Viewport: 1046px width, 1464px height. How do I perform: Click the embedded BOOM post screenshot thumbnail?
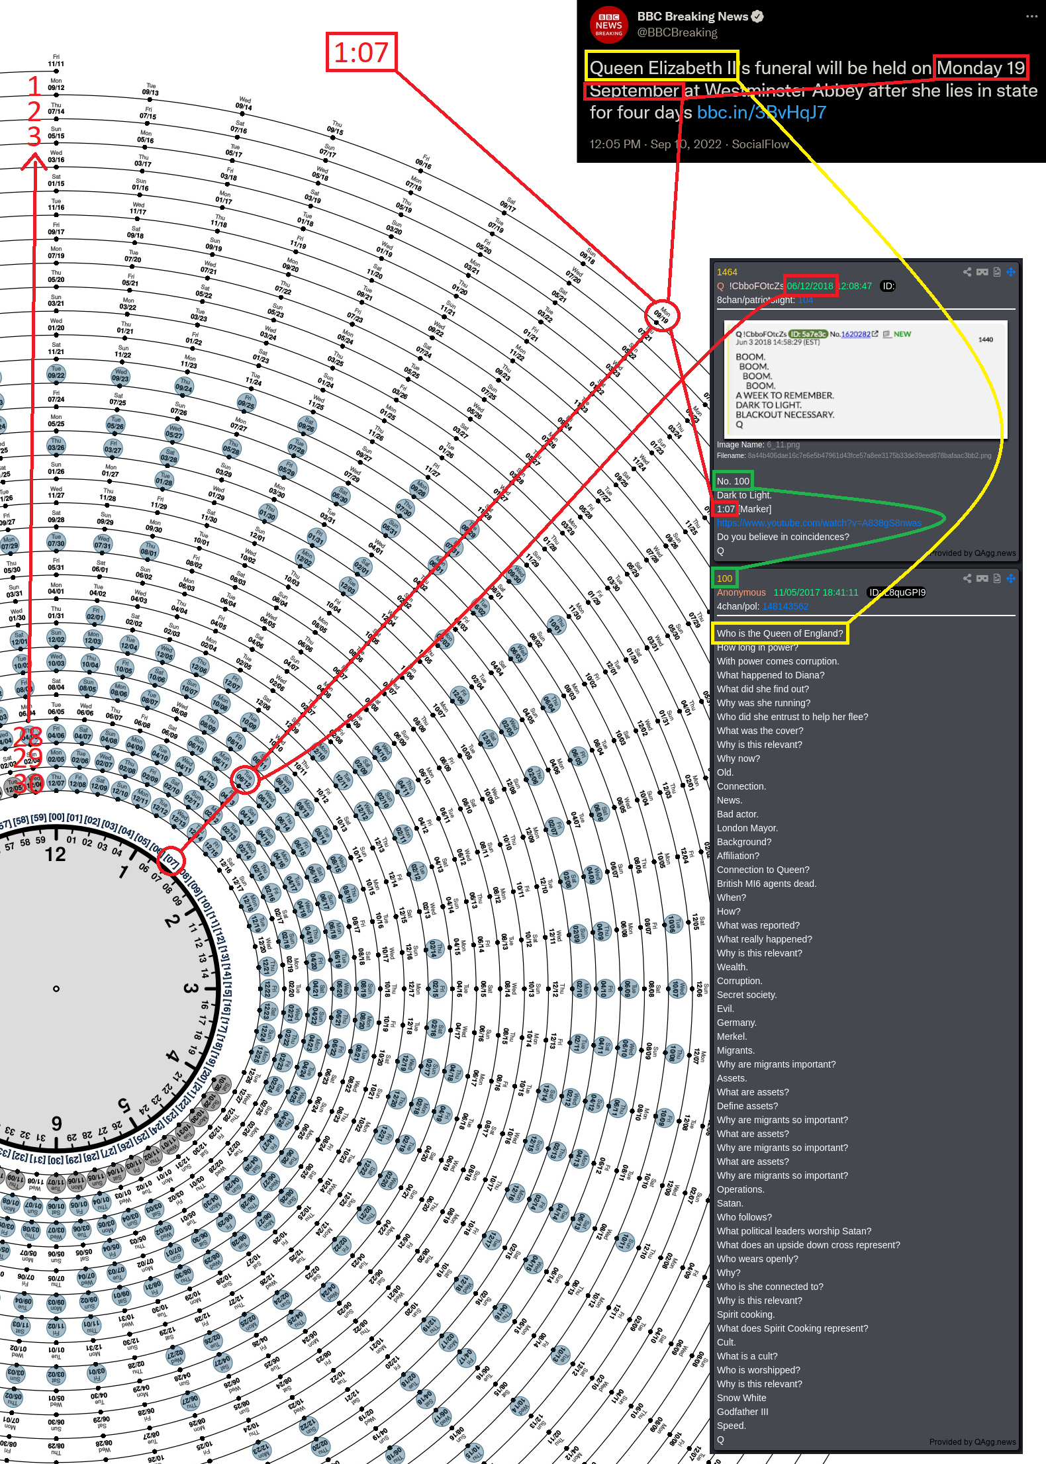point(865,379)
